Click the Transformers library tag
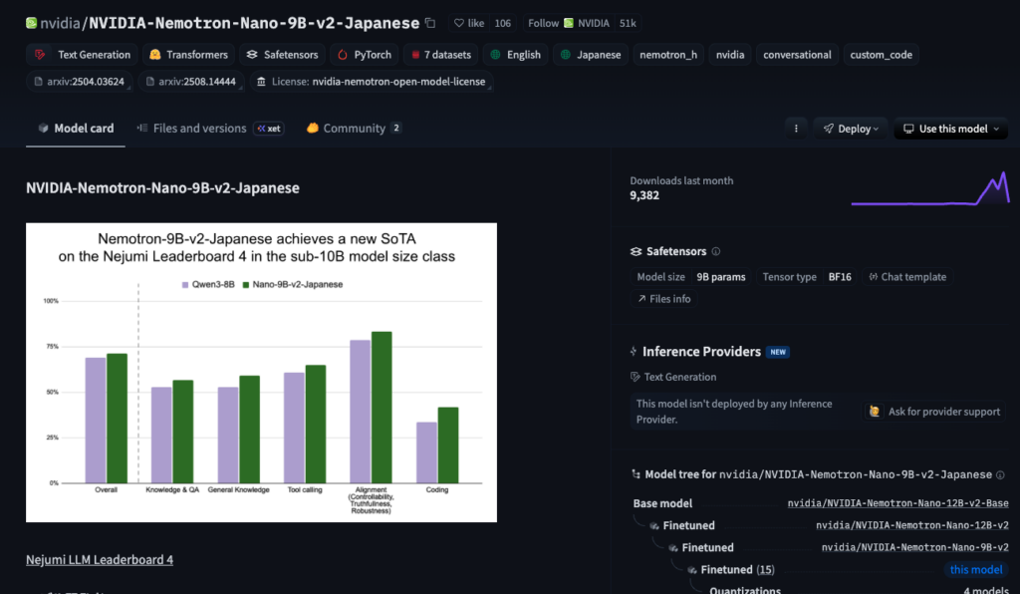 click(187, 55)
